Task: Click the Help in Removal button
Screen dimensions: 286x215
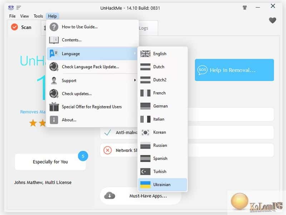Action: tap(235, 70)
